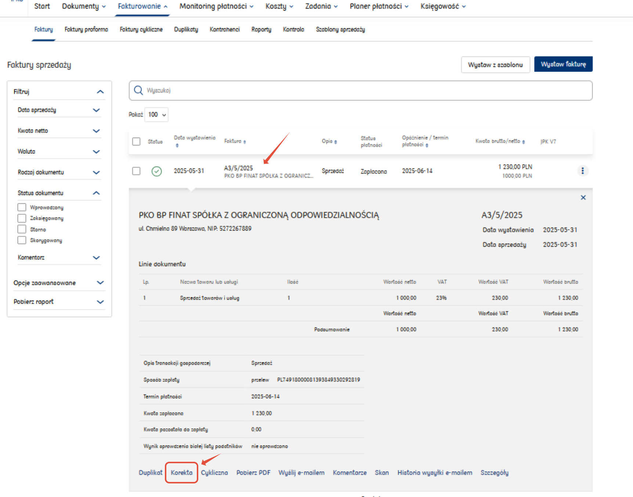
Task: Click the Pobierz PDF link
Action: pyautogui.click(x=253, y=473)
